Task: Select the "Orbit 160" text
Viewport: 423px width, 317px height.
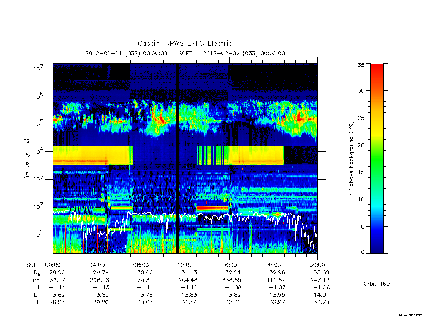Action: pos(377,284)
